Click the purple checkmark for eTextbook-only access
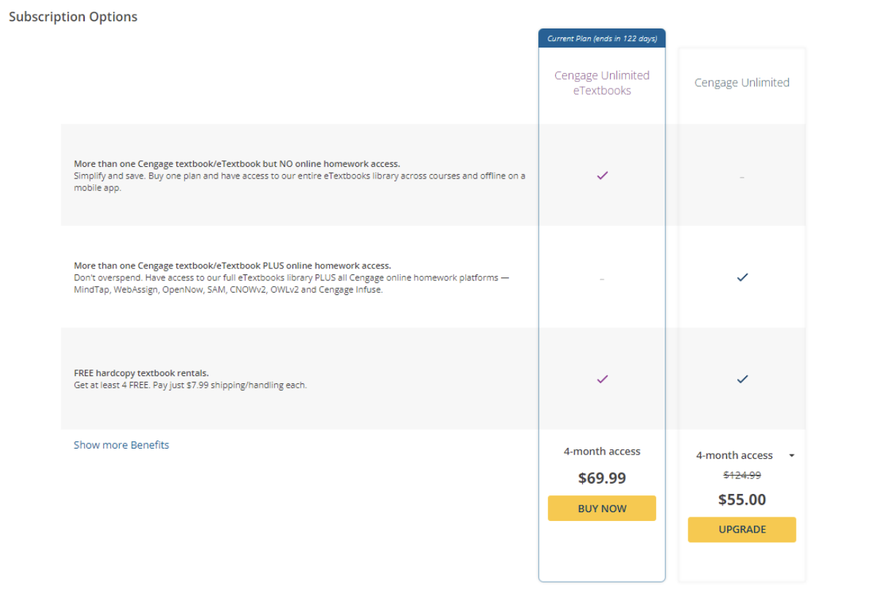Viewport: 882px width, 600px height. (602, 176)
